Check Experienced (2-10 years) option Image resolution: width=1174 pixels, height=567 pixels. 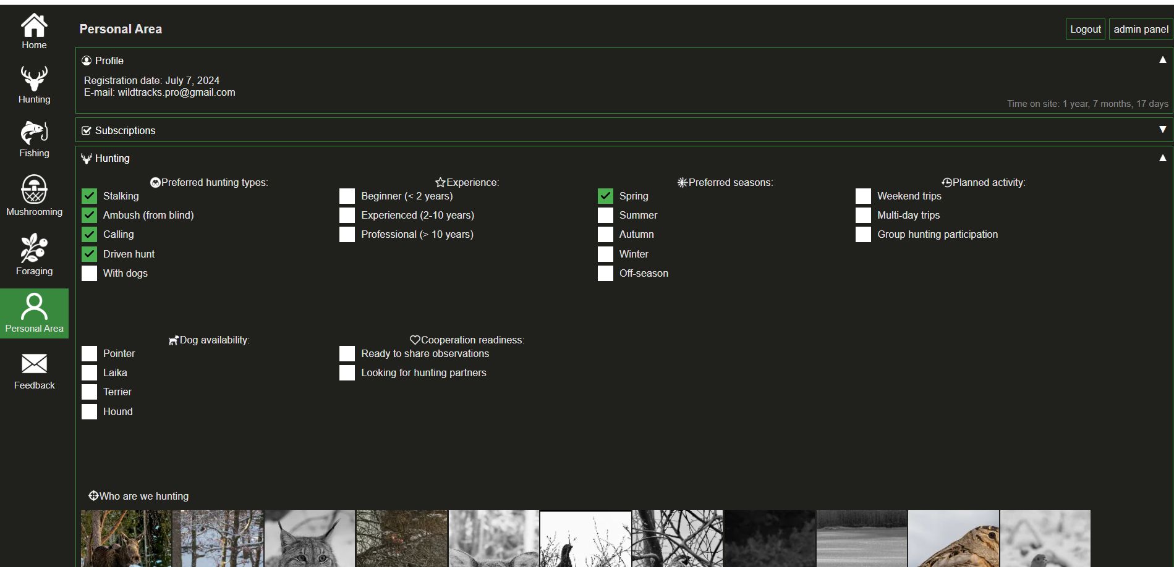tap(347, 215)
